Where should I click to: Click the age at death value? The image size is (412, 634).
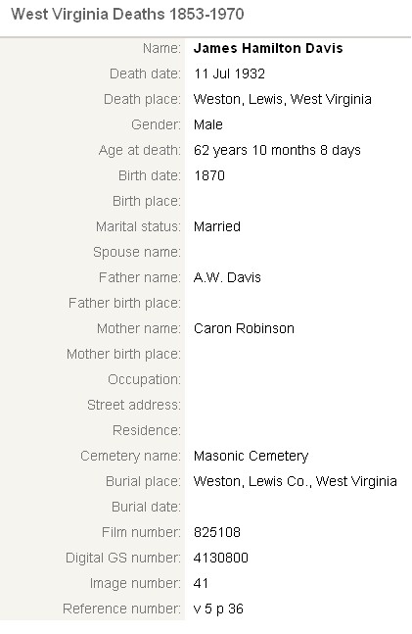pos(277,150)
